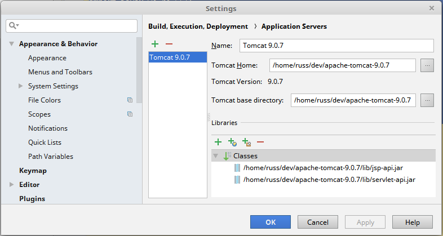Focus the settings search field
The height and width of the screenshot is (236, 443).
pyautogui.click(x=72, y=26)
